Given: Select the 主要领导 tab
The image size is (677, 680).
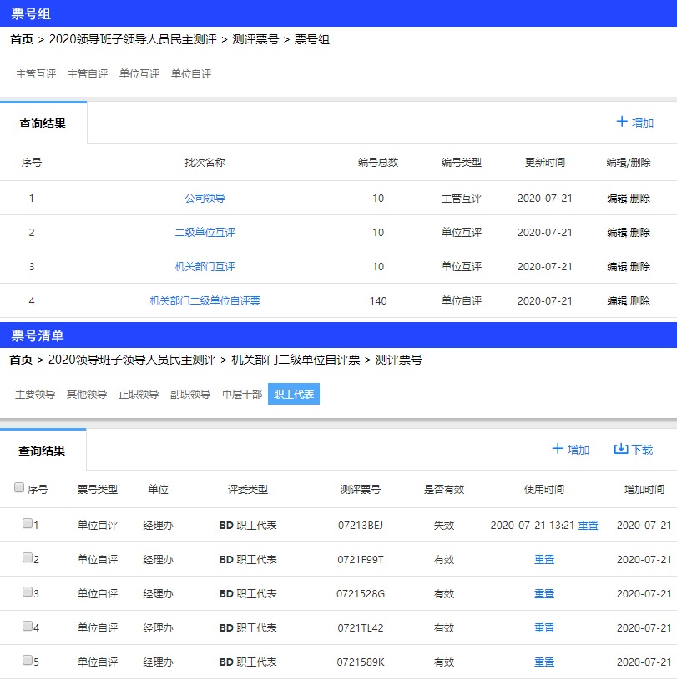Looking at the screenshot, I should point(35,394).
